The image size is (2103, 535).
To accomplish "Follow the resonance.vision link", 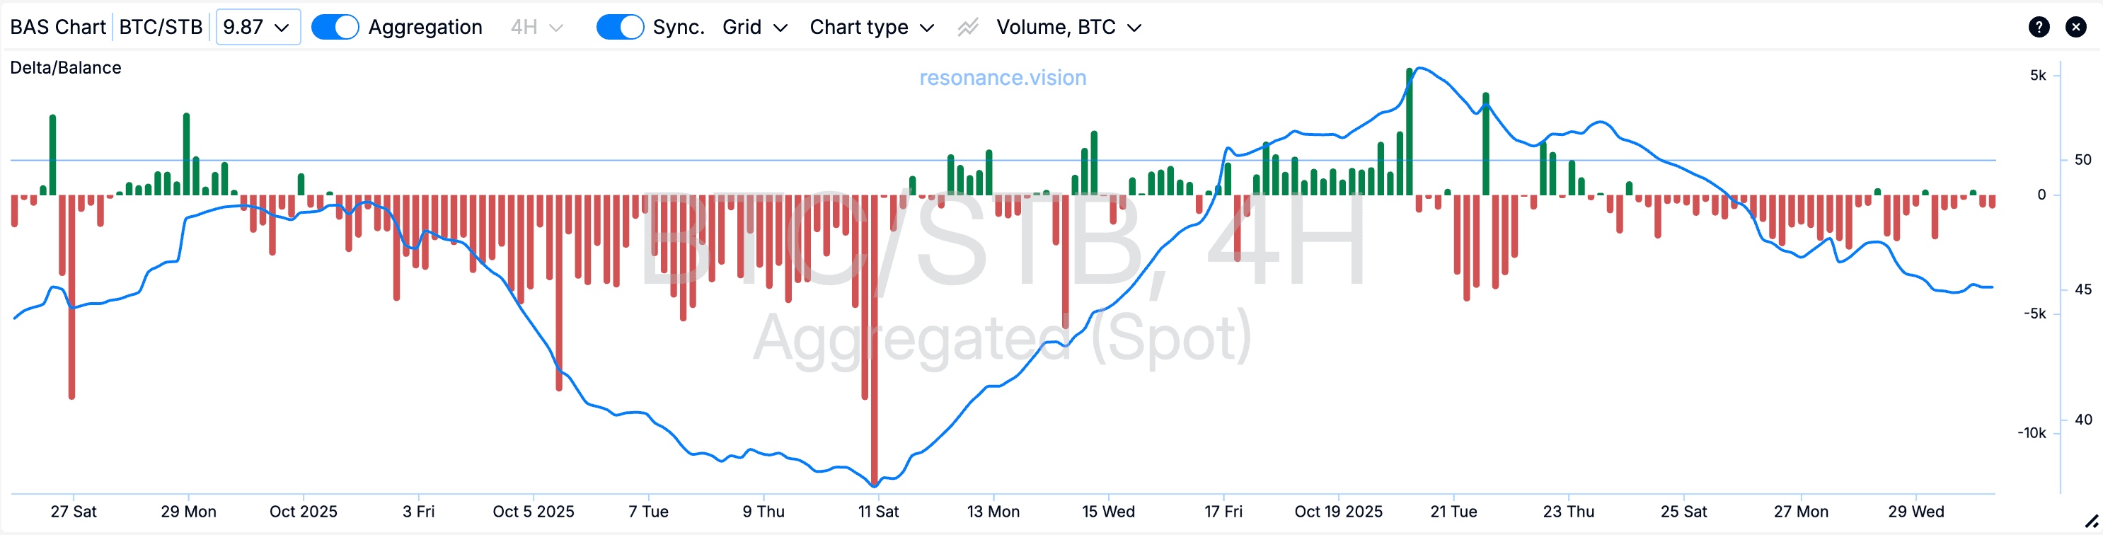I will pyautogui.click(x=1003, y=78).
